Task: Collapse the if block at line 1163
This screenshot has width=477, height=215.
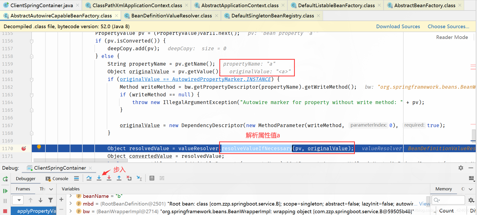Action: 32,95
